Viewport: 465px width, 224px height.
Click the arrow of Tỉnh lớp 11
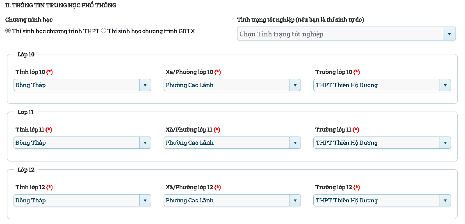click(x=145, y=143)
